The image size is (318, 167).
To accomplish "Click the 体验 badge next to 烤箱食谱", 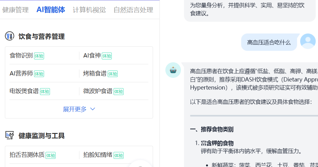I will click(x=113, y=74).
